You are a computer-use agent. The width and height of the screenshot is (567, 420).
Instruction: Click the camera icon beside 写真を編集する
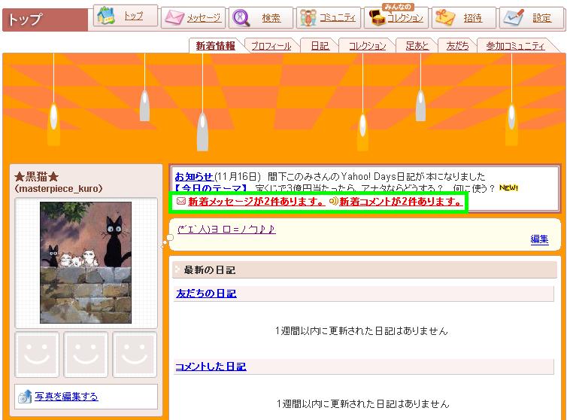(x=25, y=397)
